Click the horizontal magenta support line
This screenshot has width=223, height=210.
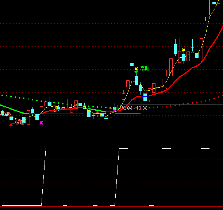click(127, 113)
